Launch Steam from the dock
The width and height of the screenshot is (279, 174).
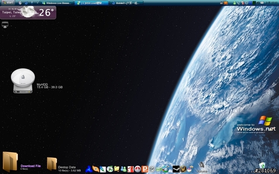click(x=176, y=169)
